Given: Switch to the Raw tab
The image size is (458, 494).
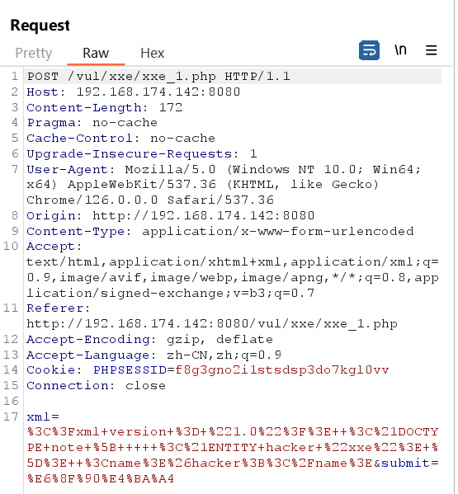Looking at the screenshot, I should click(96, 53).
